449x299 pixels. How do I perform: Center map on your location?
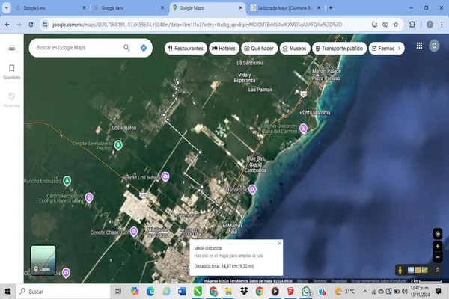click(x=438, y=233)
